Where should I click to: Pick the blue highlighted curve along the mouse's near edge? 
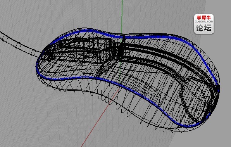[x=118, y=85]
